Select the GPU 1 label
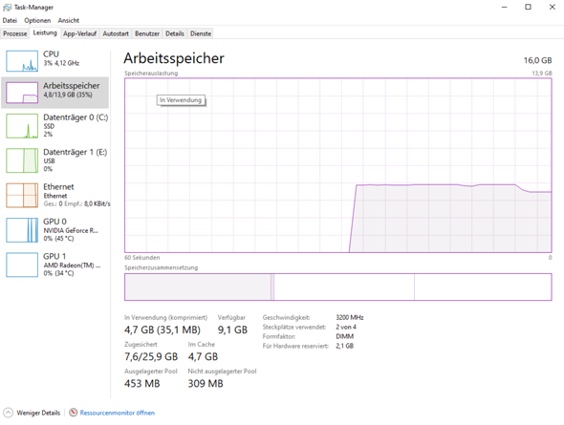This screenshot has height=425, width=564. pyautogui.click(x=54, y=256)
